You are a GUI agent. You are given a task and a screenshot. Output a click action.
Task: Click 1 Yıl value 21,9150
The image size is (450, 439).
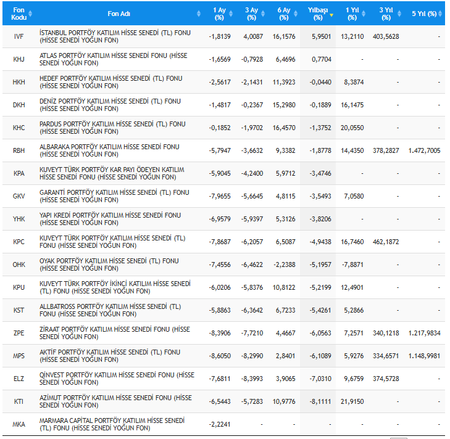tap(352, 401)
